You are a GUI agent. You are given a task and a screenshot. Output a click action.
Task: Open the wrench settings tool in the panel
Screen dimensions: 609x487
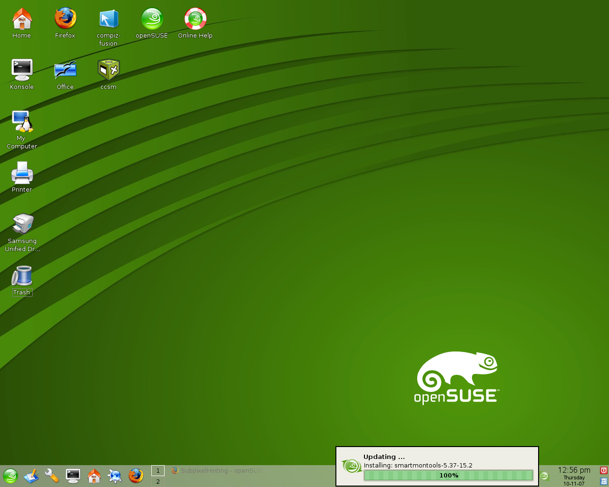pos(52,476)
